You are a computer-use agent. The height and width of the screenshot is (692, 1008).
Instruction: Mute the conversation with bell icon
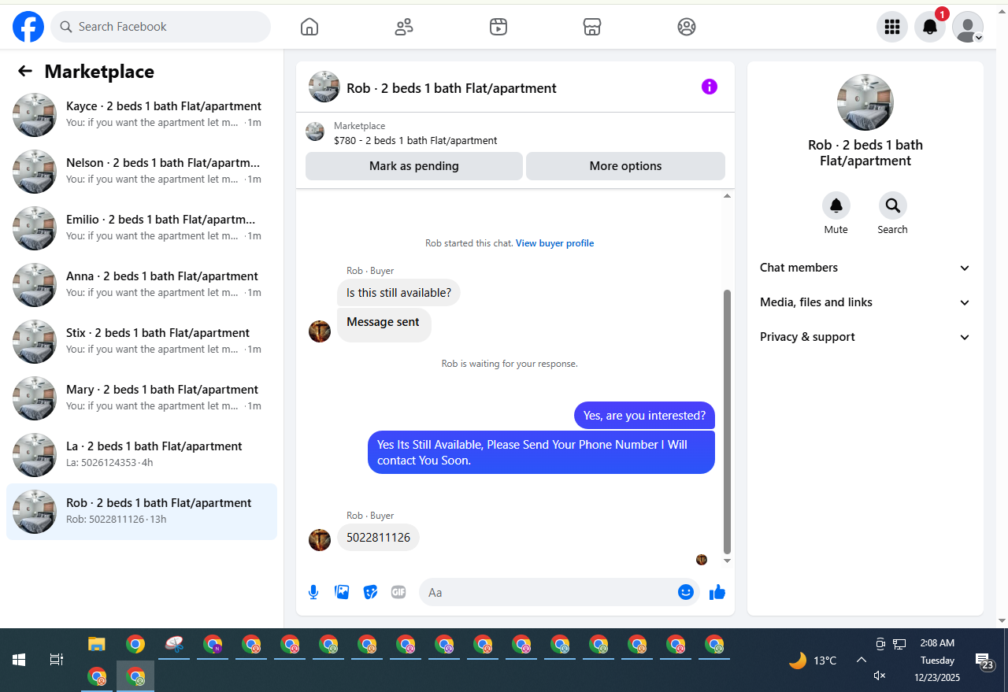coord(836,205)
